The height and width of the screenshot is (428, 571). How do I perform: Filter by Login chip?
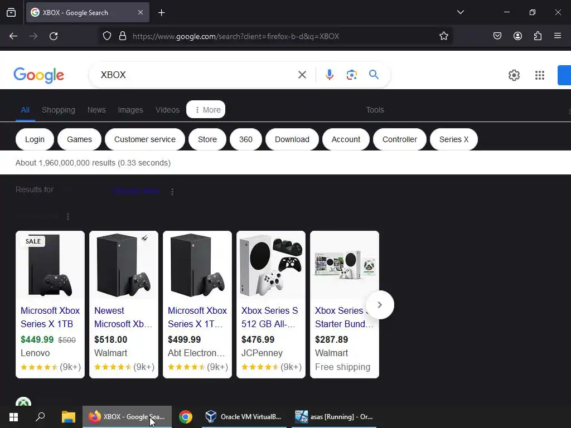pos(35,139)
